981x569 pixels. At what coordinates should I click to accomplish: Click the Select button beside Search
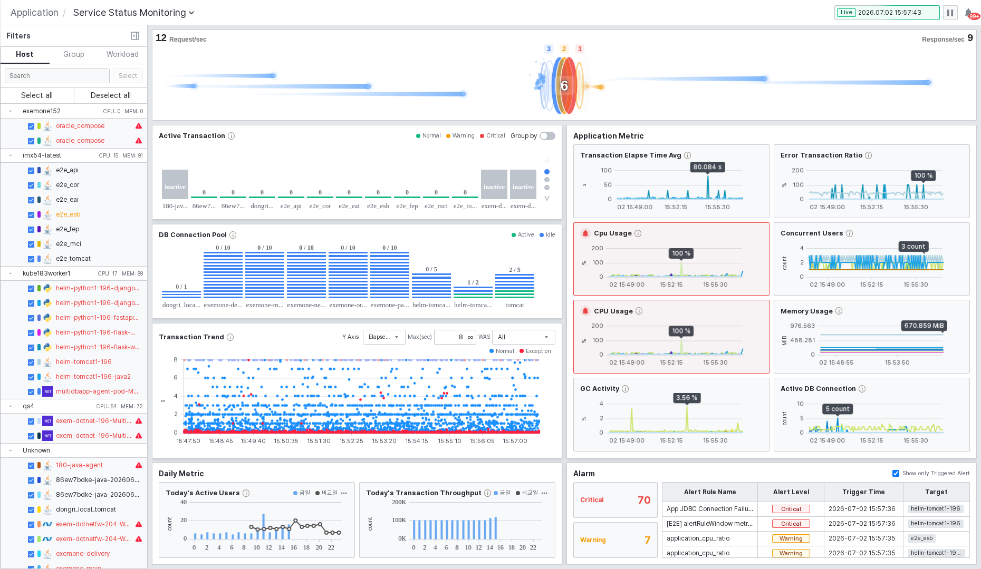tap(128, 76)
